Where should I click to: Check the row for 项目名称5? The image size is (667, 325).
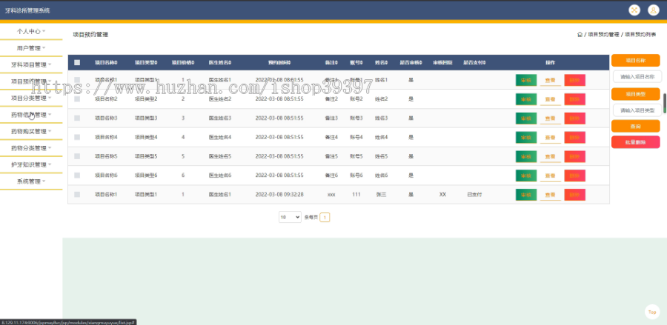point(77,156)
